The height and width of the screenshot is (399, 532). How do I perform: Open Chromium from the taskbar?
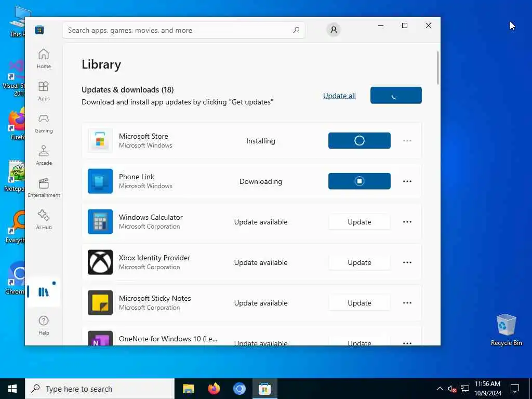(x=239, y=389)
